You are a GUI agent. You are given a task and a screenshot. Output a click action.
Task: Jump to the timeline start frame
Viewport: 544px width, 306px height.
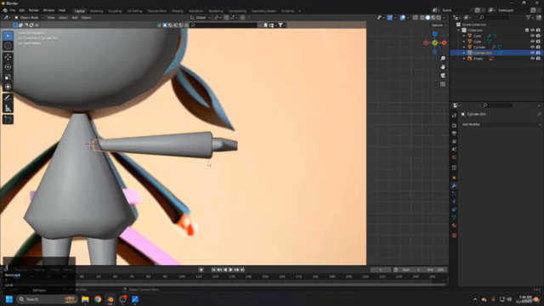(213, 270)
